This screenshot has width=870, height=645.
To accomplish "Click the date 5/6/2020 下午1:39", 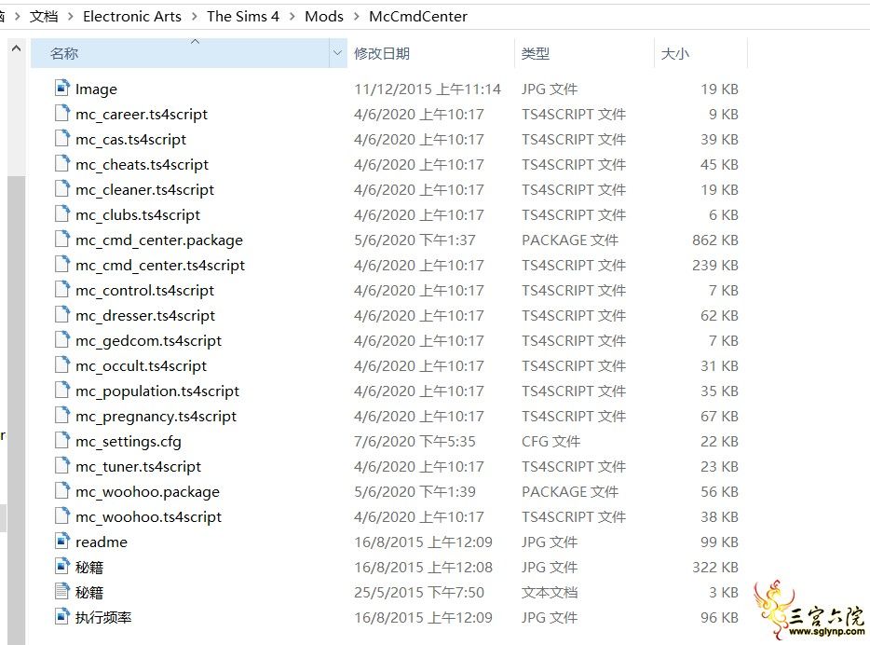I will [415, 491].
